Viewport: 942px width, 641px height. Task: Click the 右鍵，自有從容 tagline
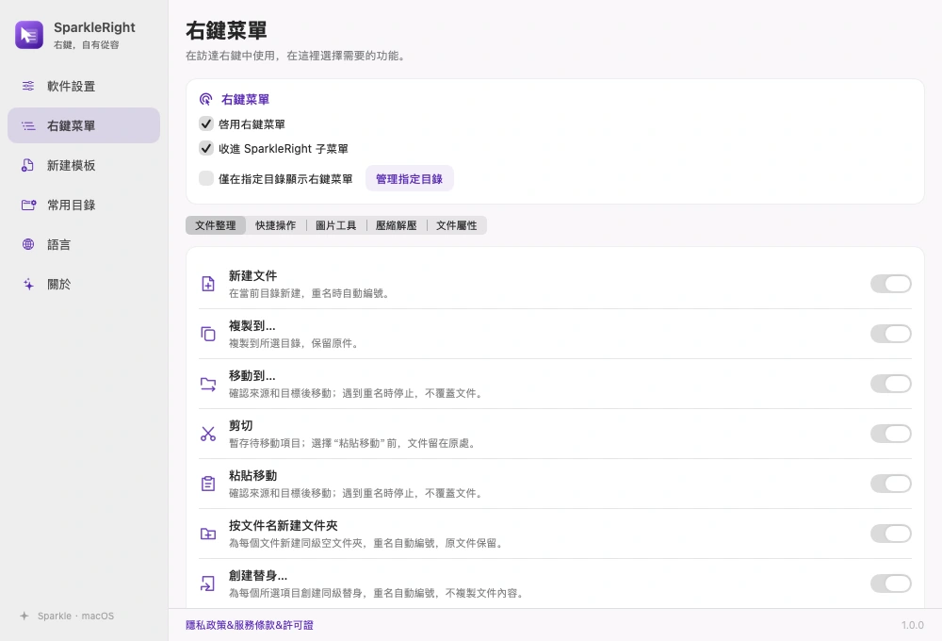86,44
